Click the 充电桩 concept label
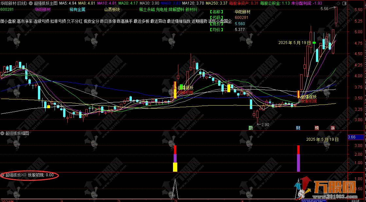The width and height of the screenshot is (366, 202). coord(162,9)
